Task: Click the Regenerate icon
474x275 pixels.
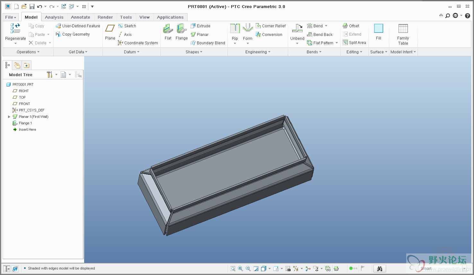Action: pos(15,28)
